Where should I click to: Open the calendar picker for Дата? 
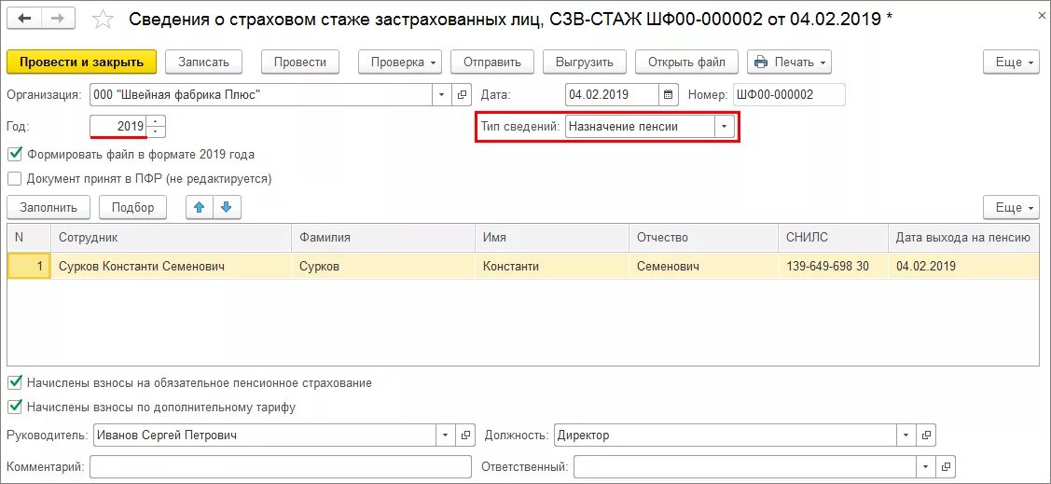point(669,95)
